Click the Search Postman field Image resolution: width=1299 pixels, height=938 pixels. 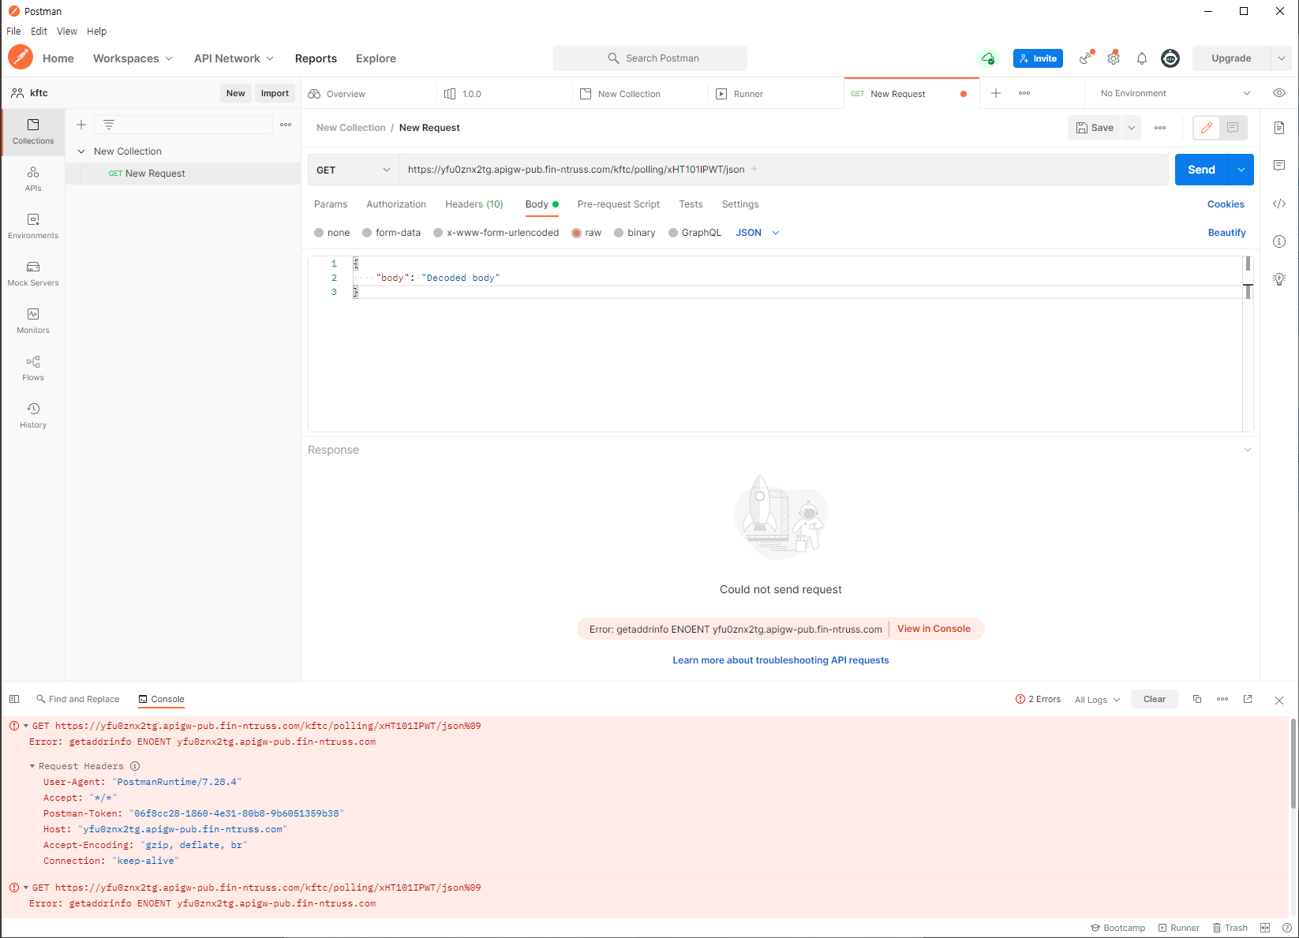[650, 58]
